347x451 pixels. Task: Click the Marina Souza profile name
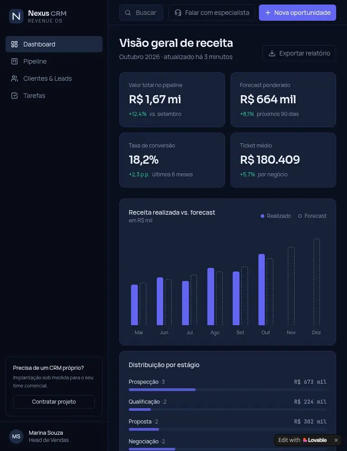tap(46, 433)
